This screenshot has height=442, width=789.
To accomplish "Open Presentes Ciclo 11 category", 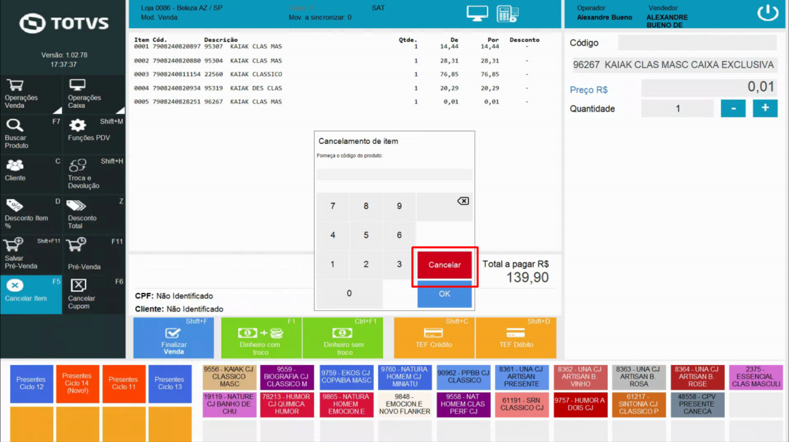I will tap(123, 384).
